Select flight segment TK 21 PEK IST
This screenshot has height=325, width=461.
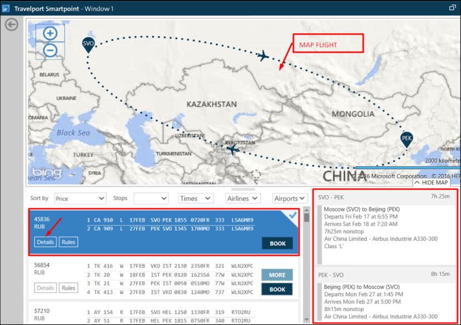[170, 283]
